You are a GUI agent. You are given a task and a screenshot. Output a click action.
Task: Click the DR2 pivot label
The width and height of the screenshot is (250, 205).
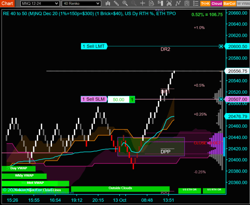pos(165,49)
